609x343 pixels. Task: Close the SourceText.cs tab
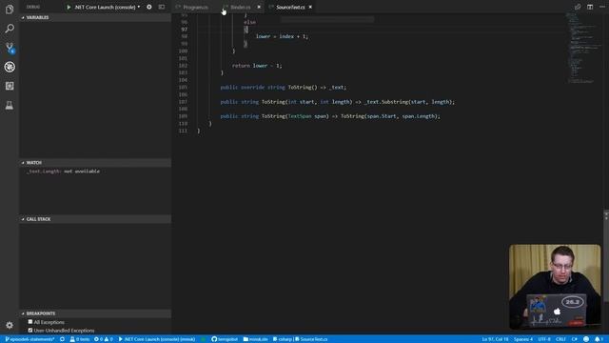point(310,7)
